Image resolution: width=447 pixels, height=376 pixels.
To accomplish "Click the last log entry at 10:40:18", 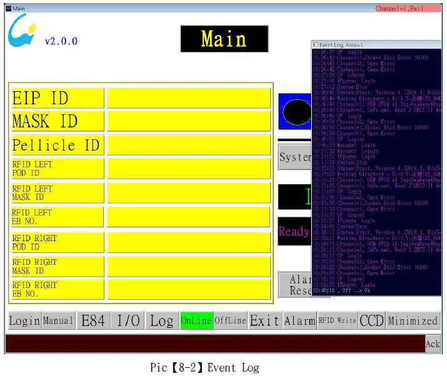I will point(341,290).
